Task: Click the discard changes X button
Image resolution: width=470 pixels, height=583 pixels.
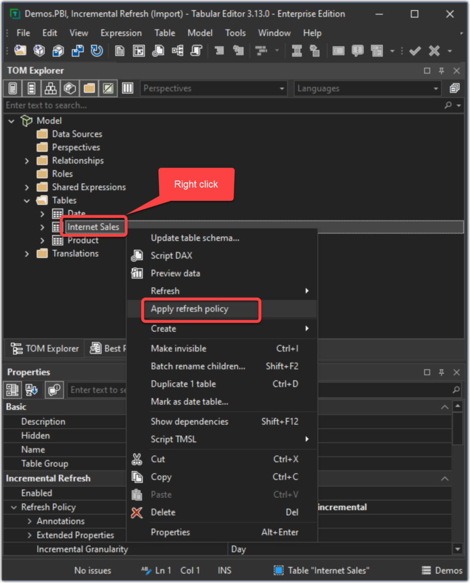Action: click(434, 51)
